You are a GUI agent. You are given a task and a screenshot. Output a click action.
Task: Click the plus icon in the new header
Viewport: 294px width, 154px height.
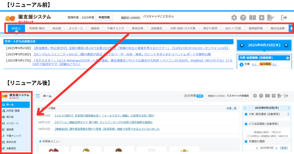point(274,96)
